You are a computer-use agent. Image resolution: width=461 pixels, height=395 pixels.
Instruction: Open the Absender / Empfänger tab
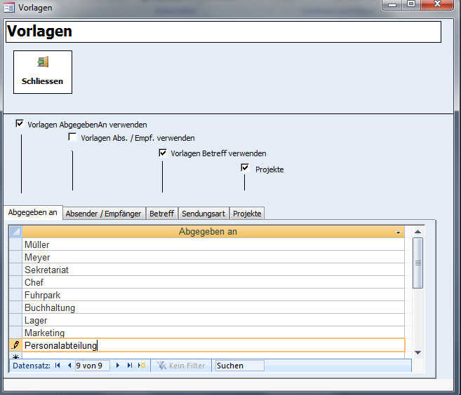tap(103, 214)
